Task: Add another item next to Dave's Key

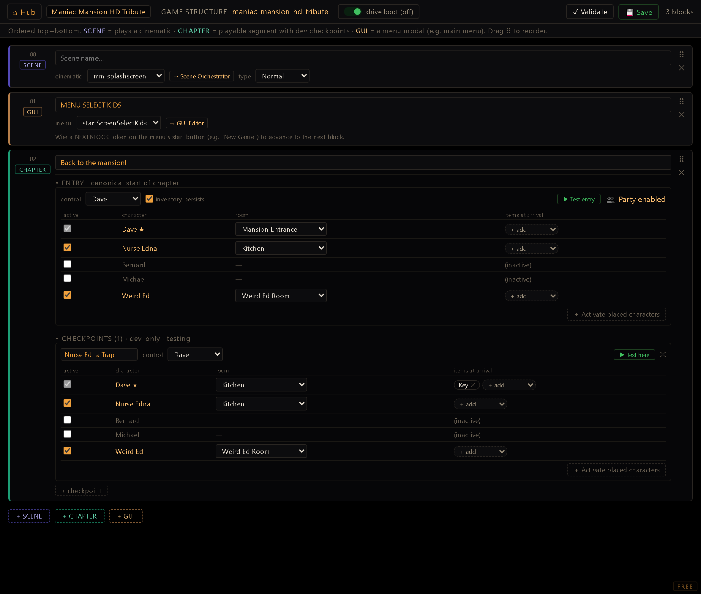Action: click(x=509, y=385)
